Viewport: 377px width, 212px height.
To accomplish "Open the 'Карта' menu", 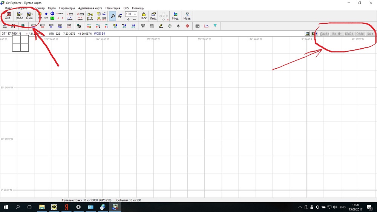I will point(52,8).
